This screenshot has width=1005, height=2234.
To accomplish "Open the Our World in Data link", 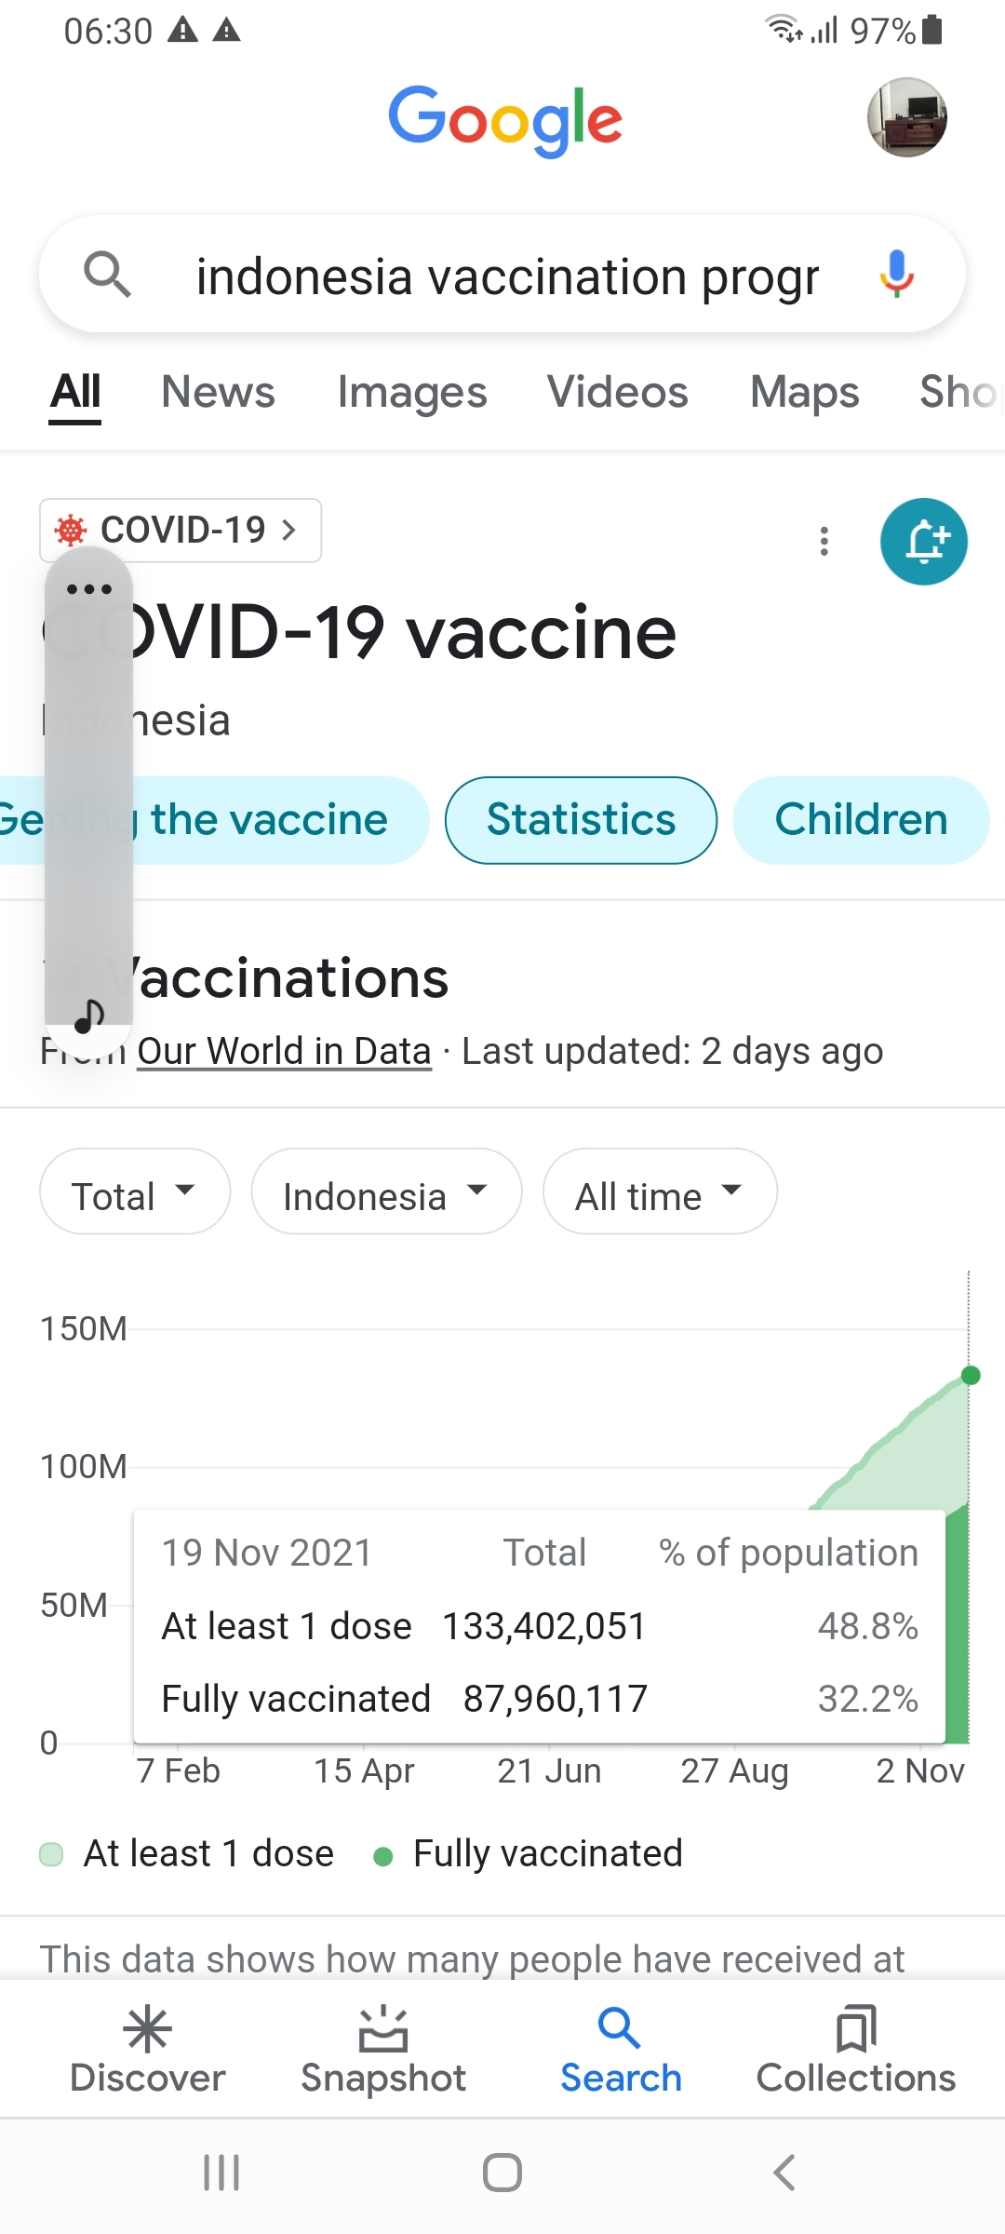I will pyautogui.click(x=284, y=1051).
